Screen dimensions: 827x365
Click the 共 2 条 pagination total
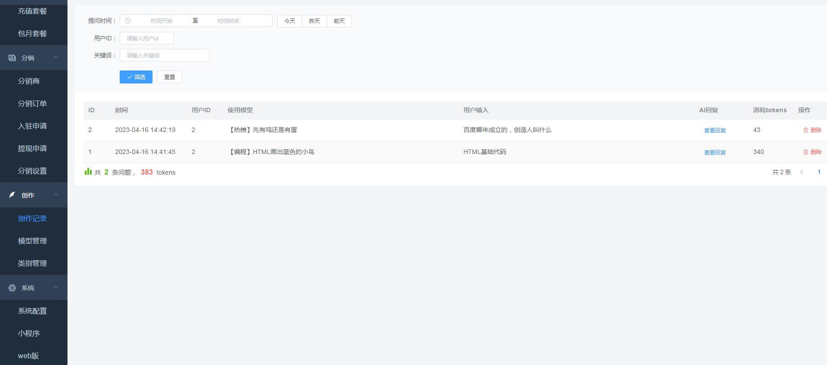tap(782, 172)
